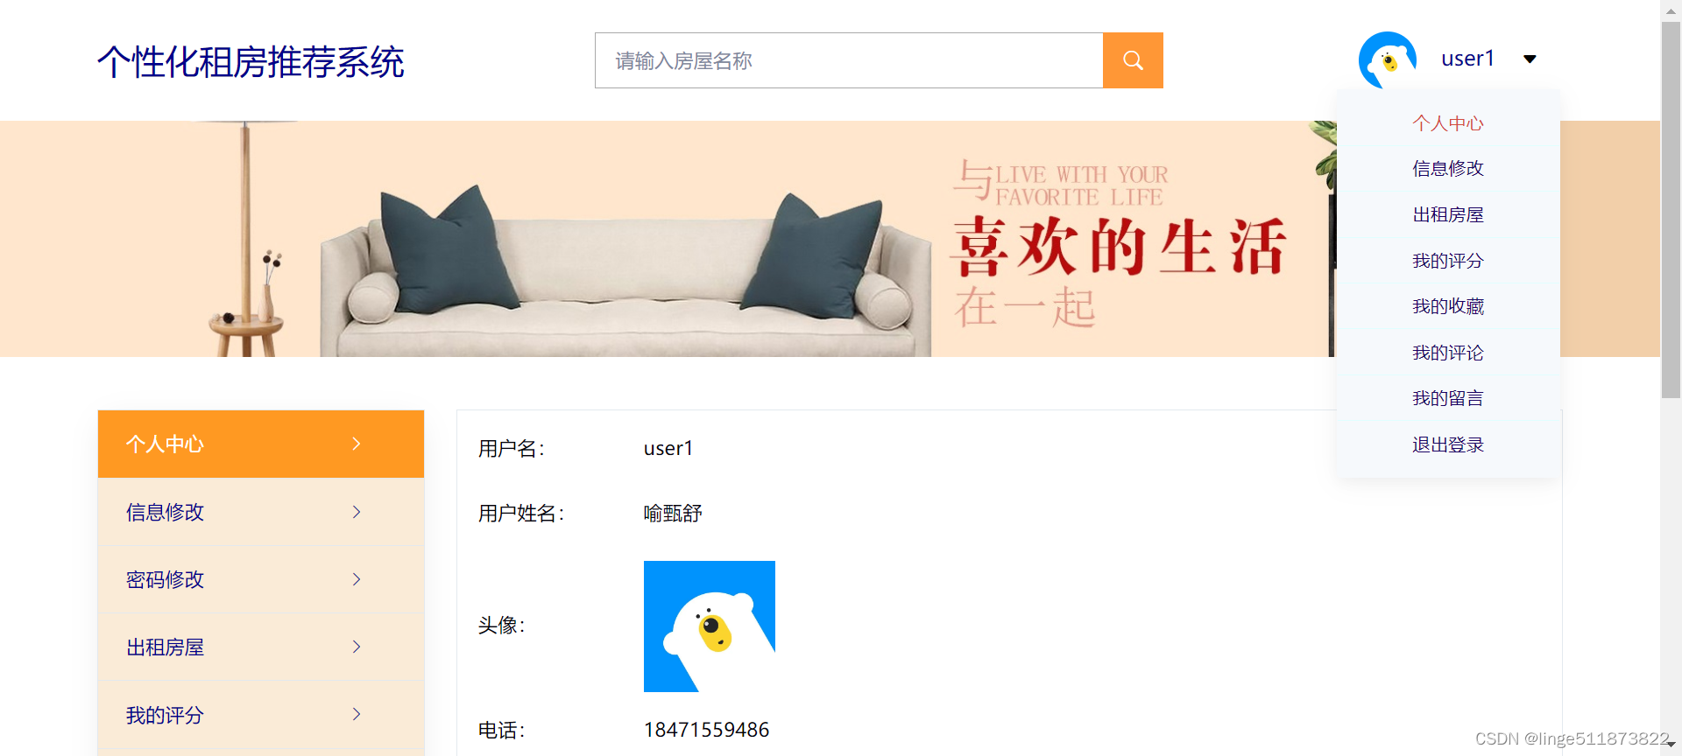
Task: Click the 密码修改 sidebar chevron arrow
Action: point(357,579)
